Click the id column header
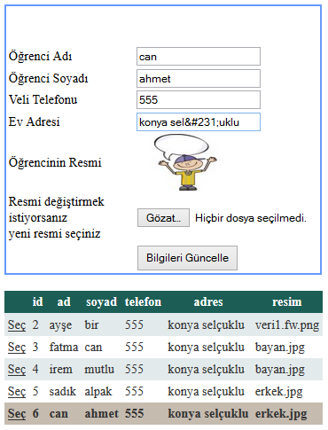 (37, 301)
